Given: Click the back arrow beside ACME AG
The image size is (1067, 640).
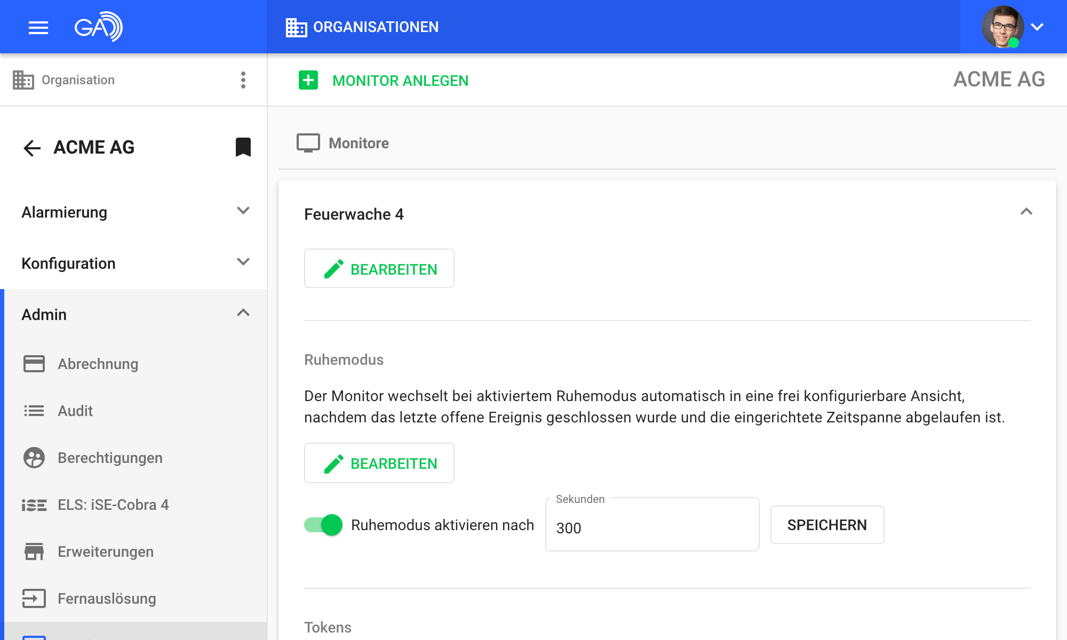Looking at the screenshot, I should (32, 148).
